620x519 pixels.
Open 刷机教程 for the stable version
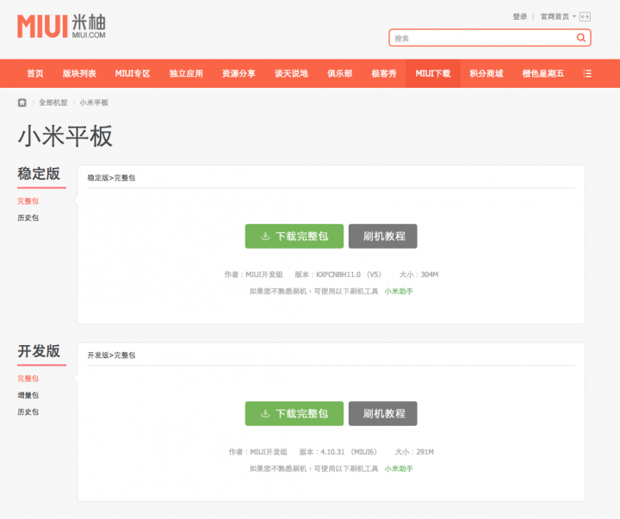coord(382,236)
